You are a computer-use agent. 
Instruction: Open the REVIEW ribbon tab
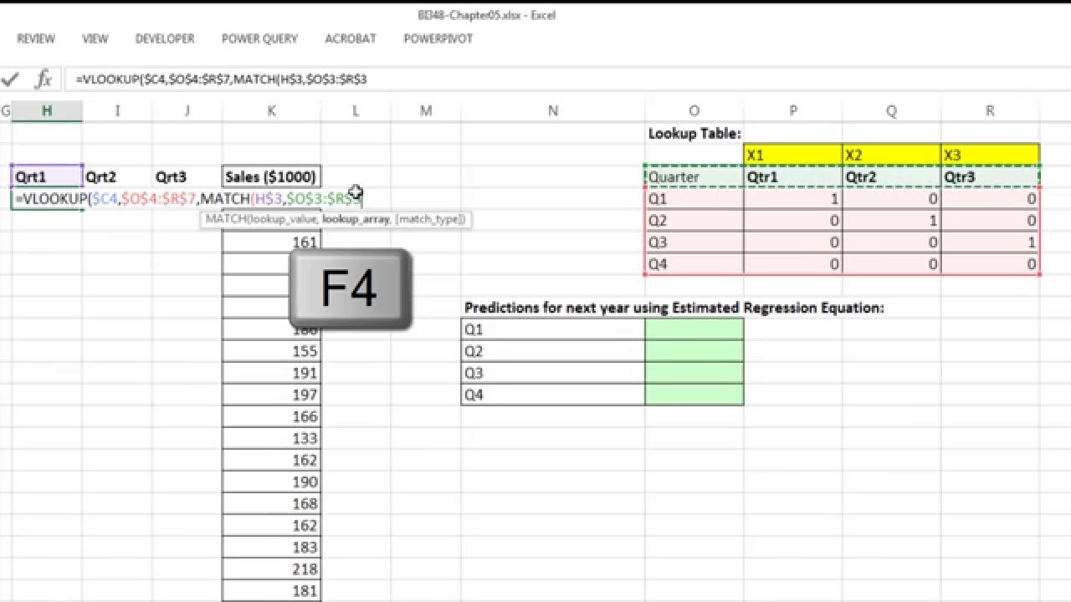(36, 38)
